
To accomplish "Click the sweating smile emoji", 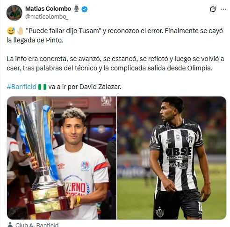I will point(11,31).
